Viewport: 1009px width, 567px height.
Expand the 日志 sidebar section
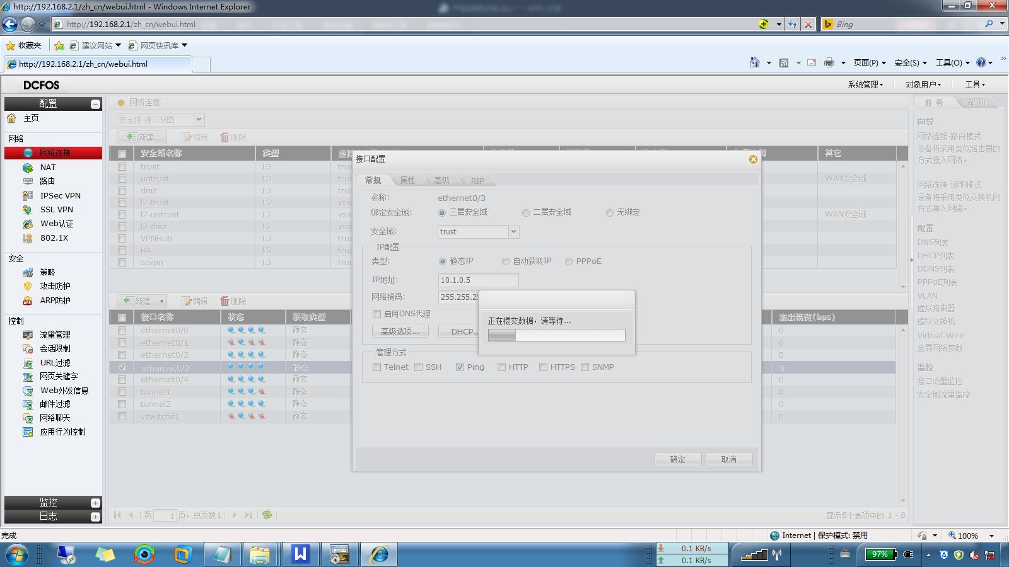95,517
